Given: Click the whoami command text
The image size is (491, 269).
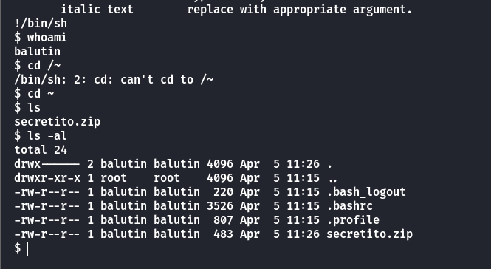Looking at the screenshot, I should tap(47, 38).
